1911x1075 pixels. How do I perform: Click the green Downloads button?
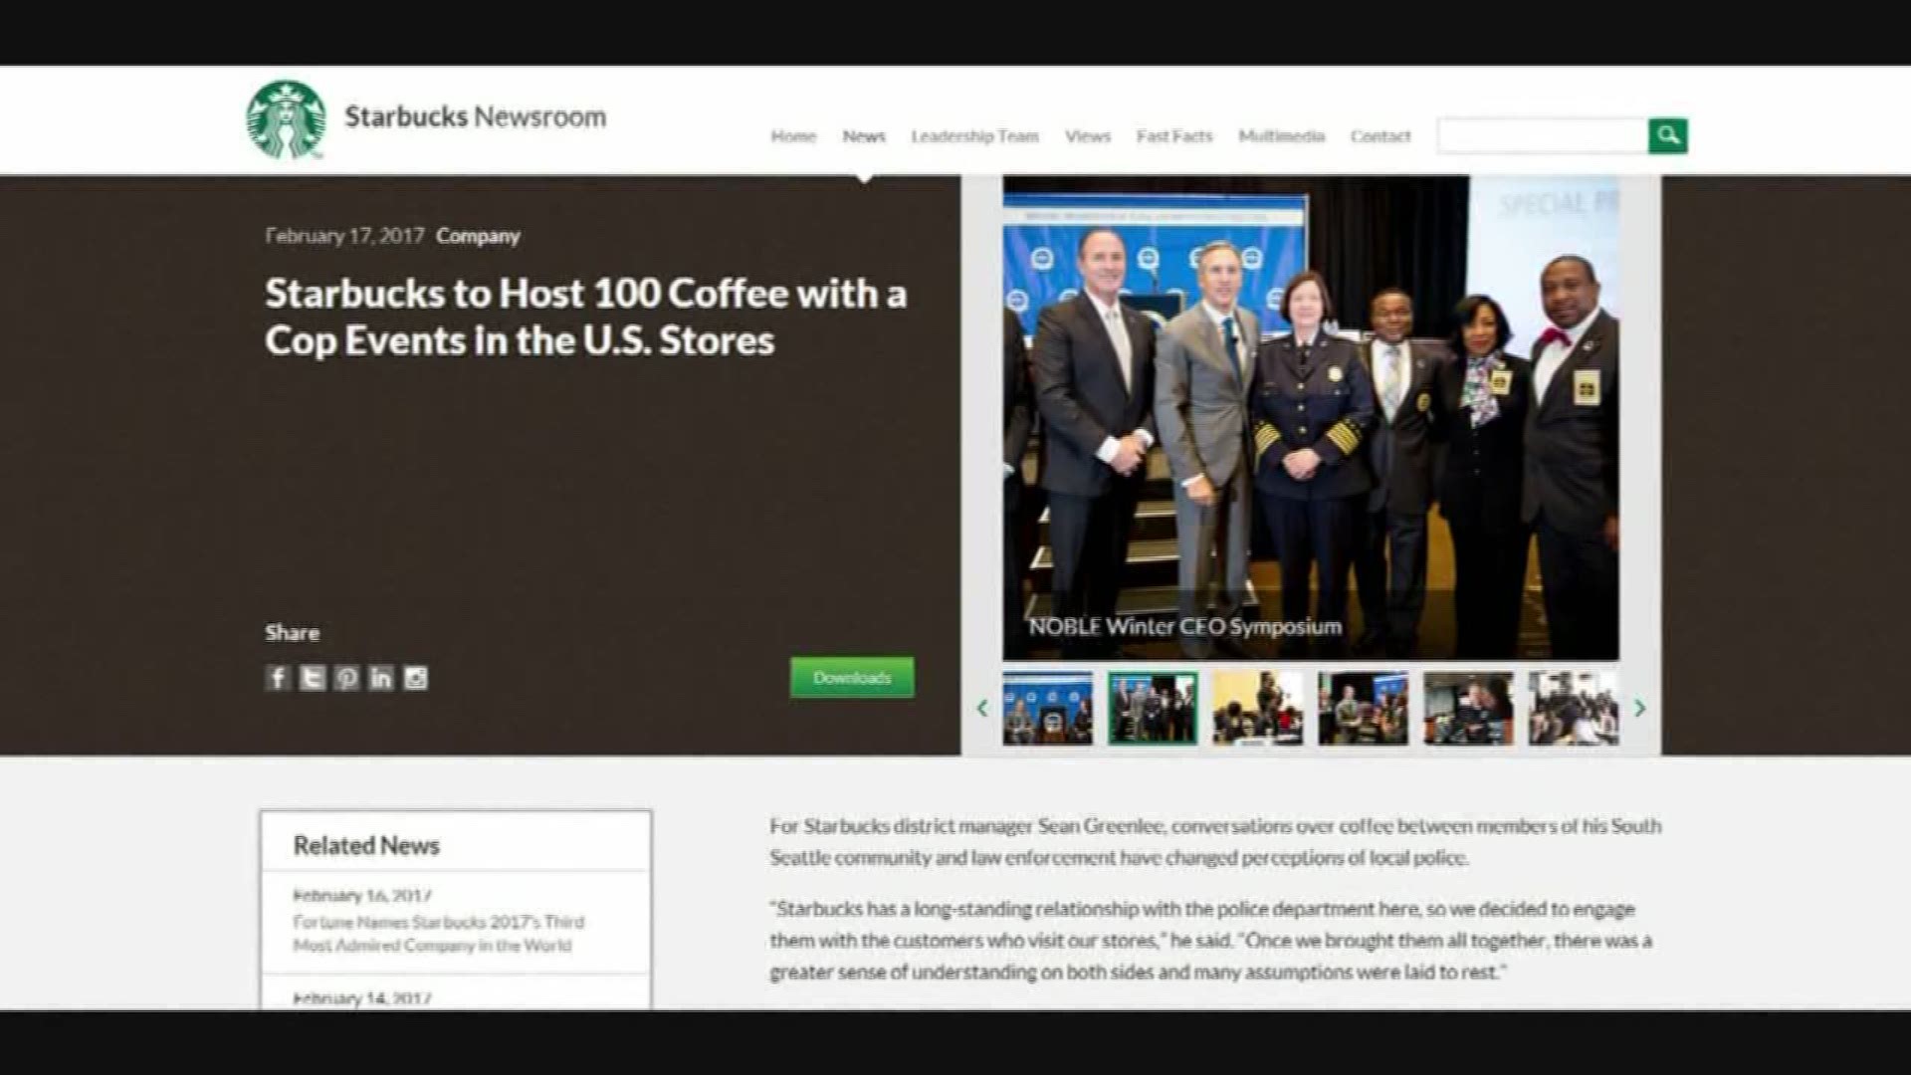(852, 677)
